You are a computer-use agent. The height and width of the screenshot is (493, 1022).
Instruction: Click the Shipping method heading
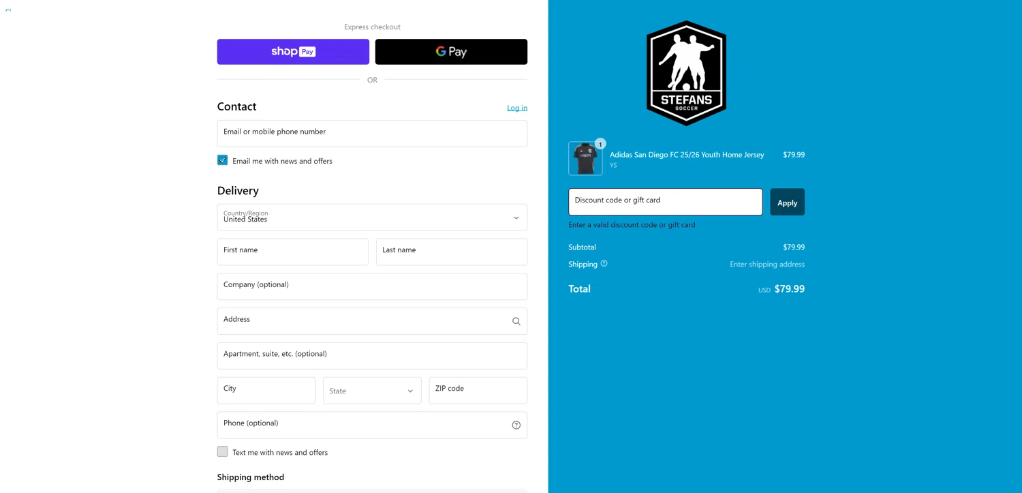(251, 477)
